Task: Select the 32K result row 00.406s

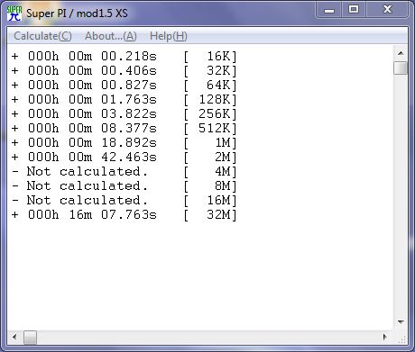Action: point(124,70)
